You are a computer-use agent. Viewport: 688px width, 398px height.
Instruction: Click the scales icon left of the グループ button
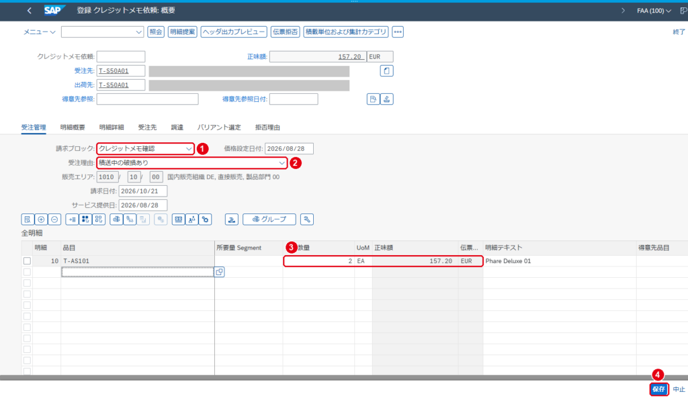[x=116, y=219]
